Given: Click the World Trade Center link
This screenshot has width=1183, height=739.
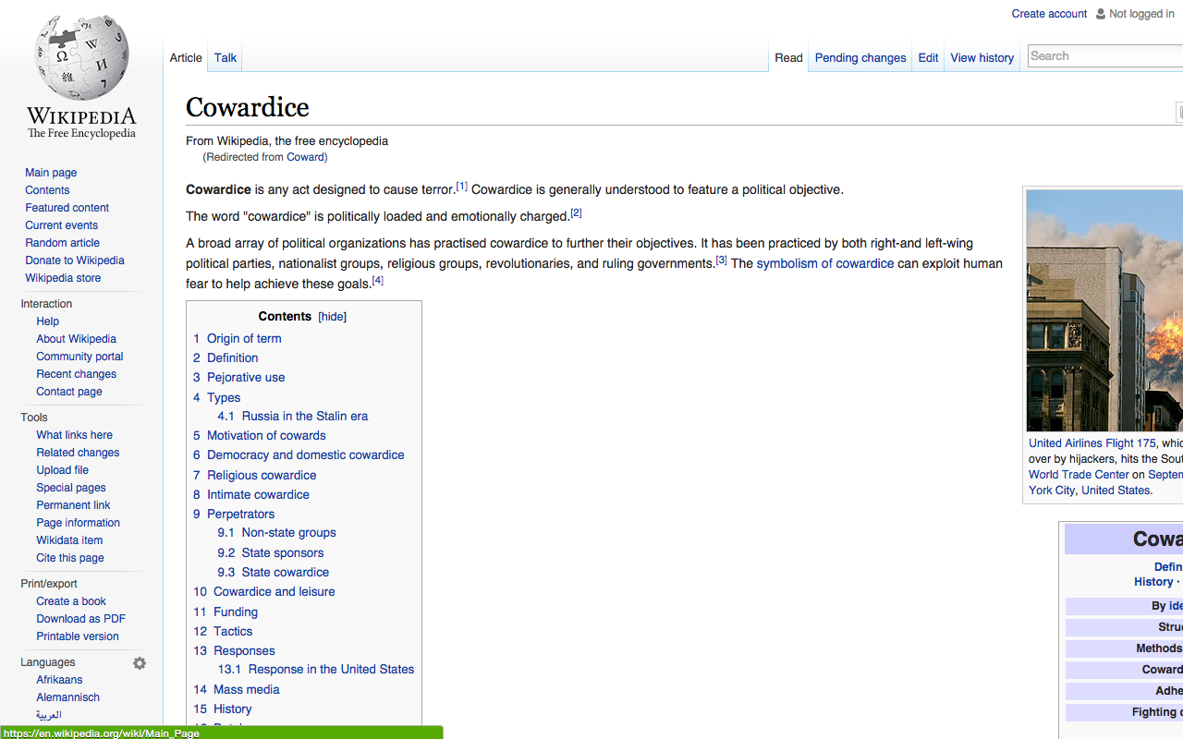Looking at the screenshot, I should click(x=1079, y=475).
